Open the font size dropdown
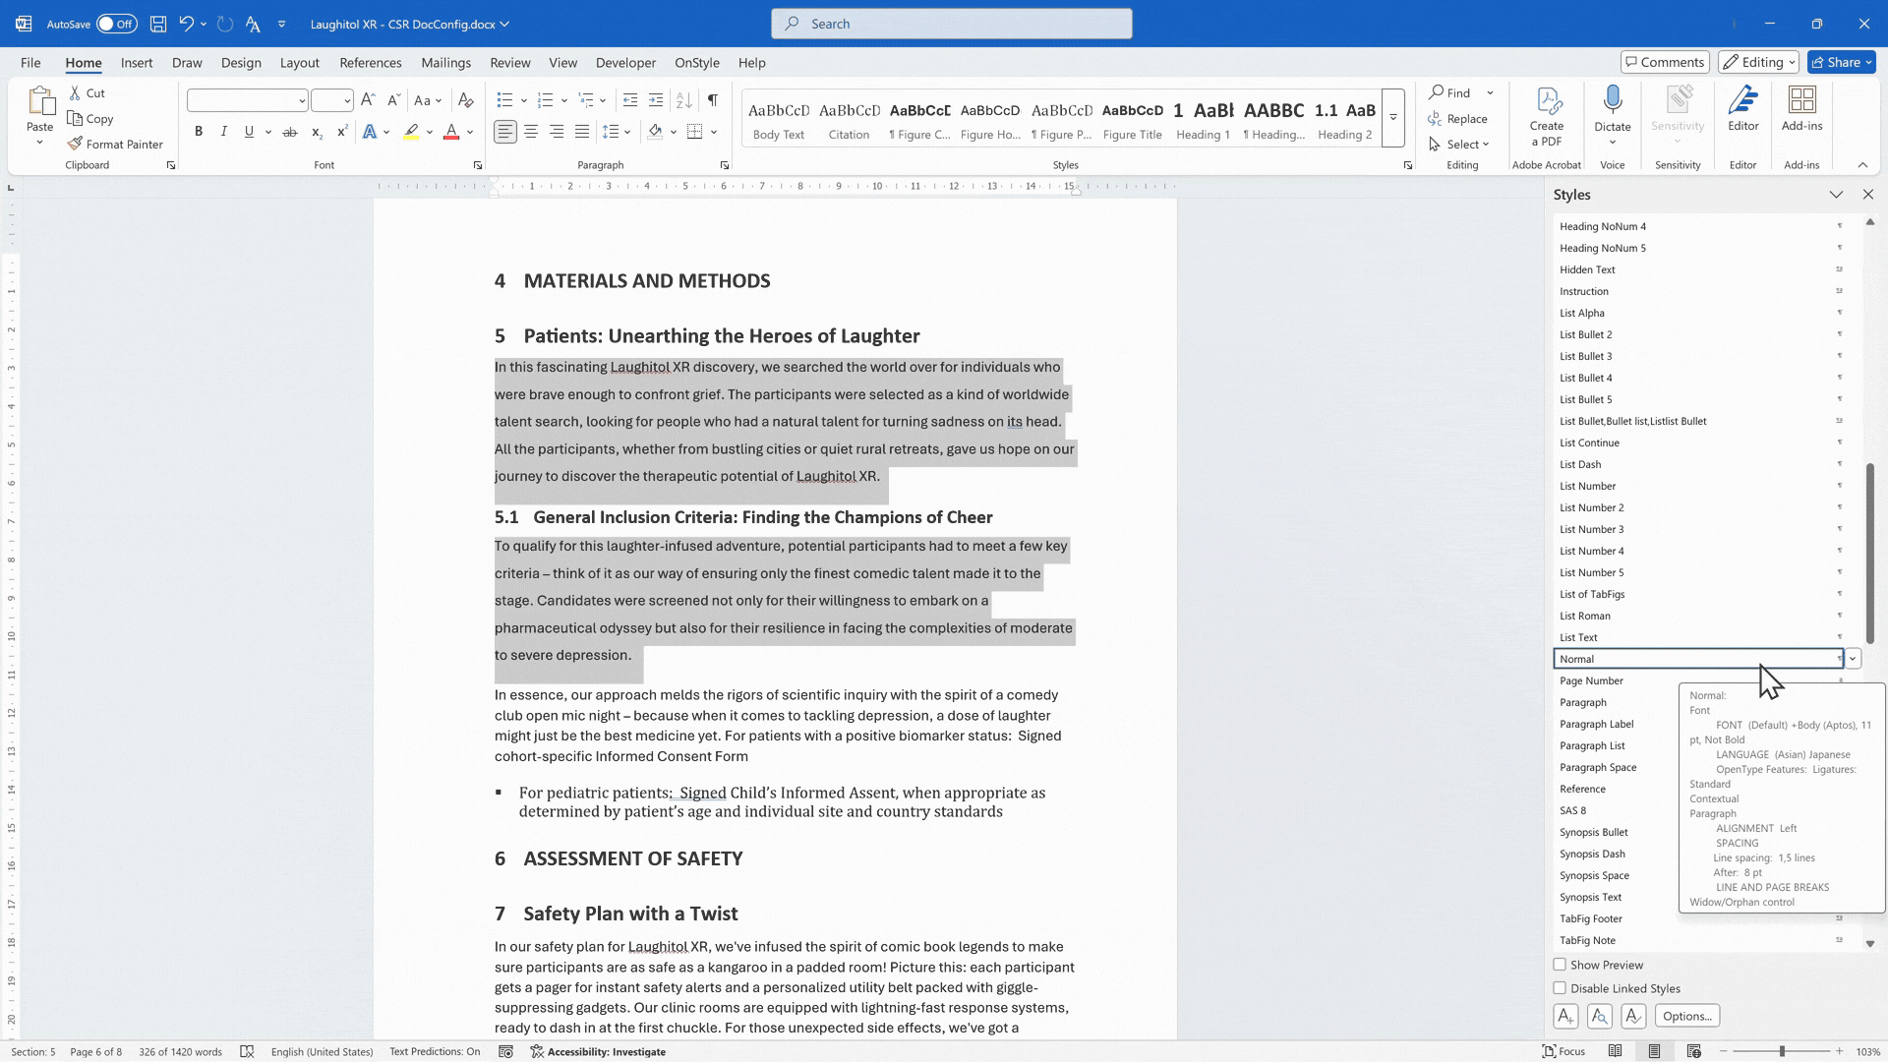This screenshot has height=1062, width=1888. pyautogui.click(x=347, y=100)
